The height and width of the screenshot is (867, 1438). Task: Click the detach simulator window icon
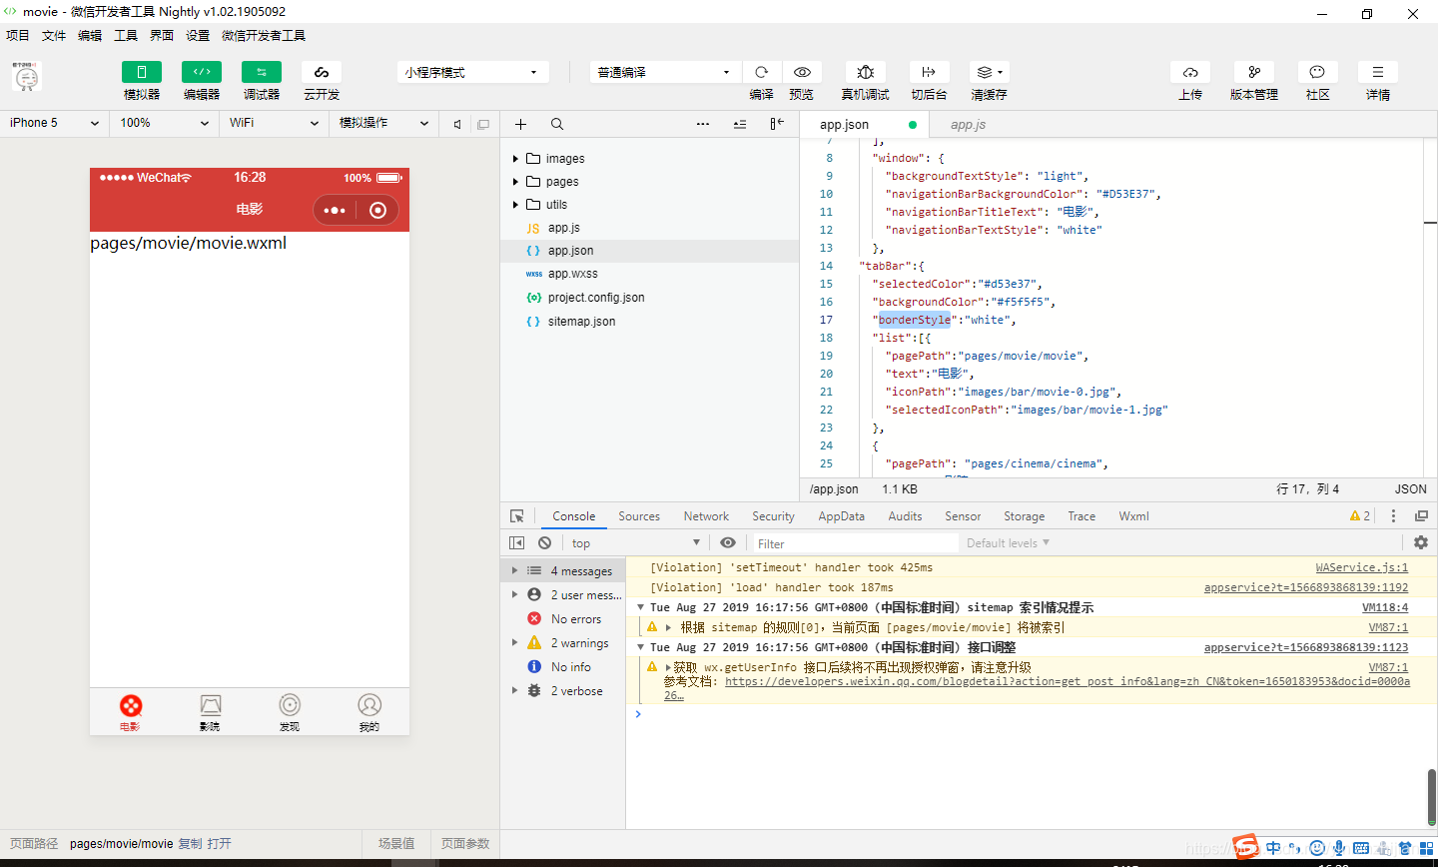[x=483, y=124]
